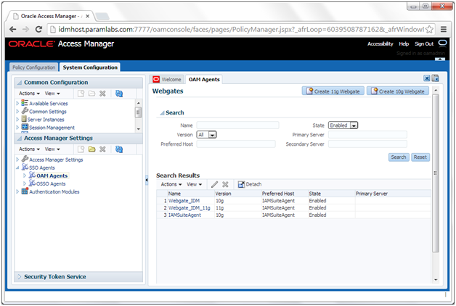Collapse the header with the small up arrow
Image resolution: width=456 pixels, height=306 pixels.
tap(440, 59)
